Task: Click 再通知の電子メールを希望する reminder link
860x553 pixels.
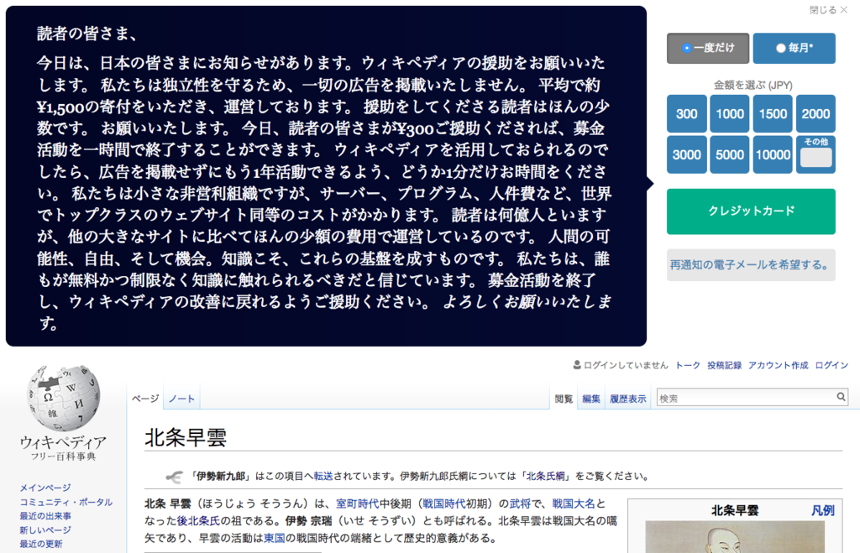Action: [751, 265]
